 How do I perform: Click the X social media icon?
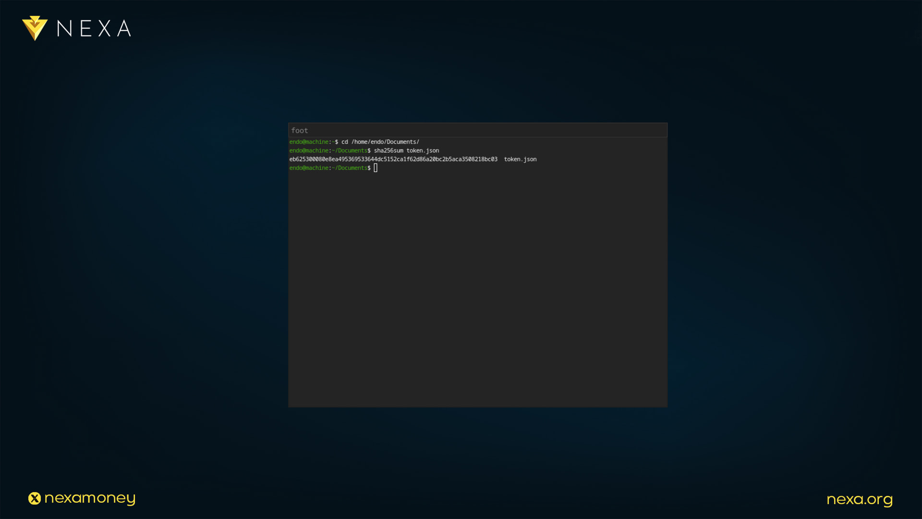point(35,498)
